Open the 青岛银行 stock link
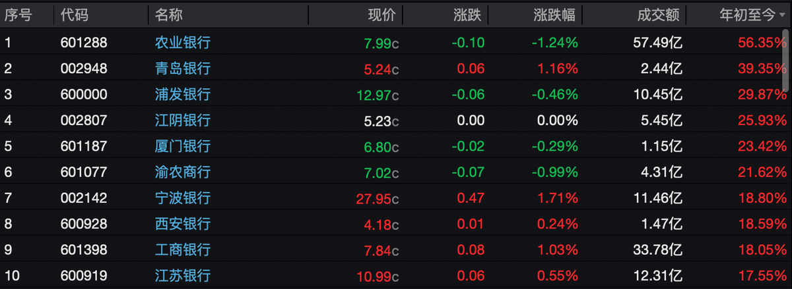 click(182, 68)
